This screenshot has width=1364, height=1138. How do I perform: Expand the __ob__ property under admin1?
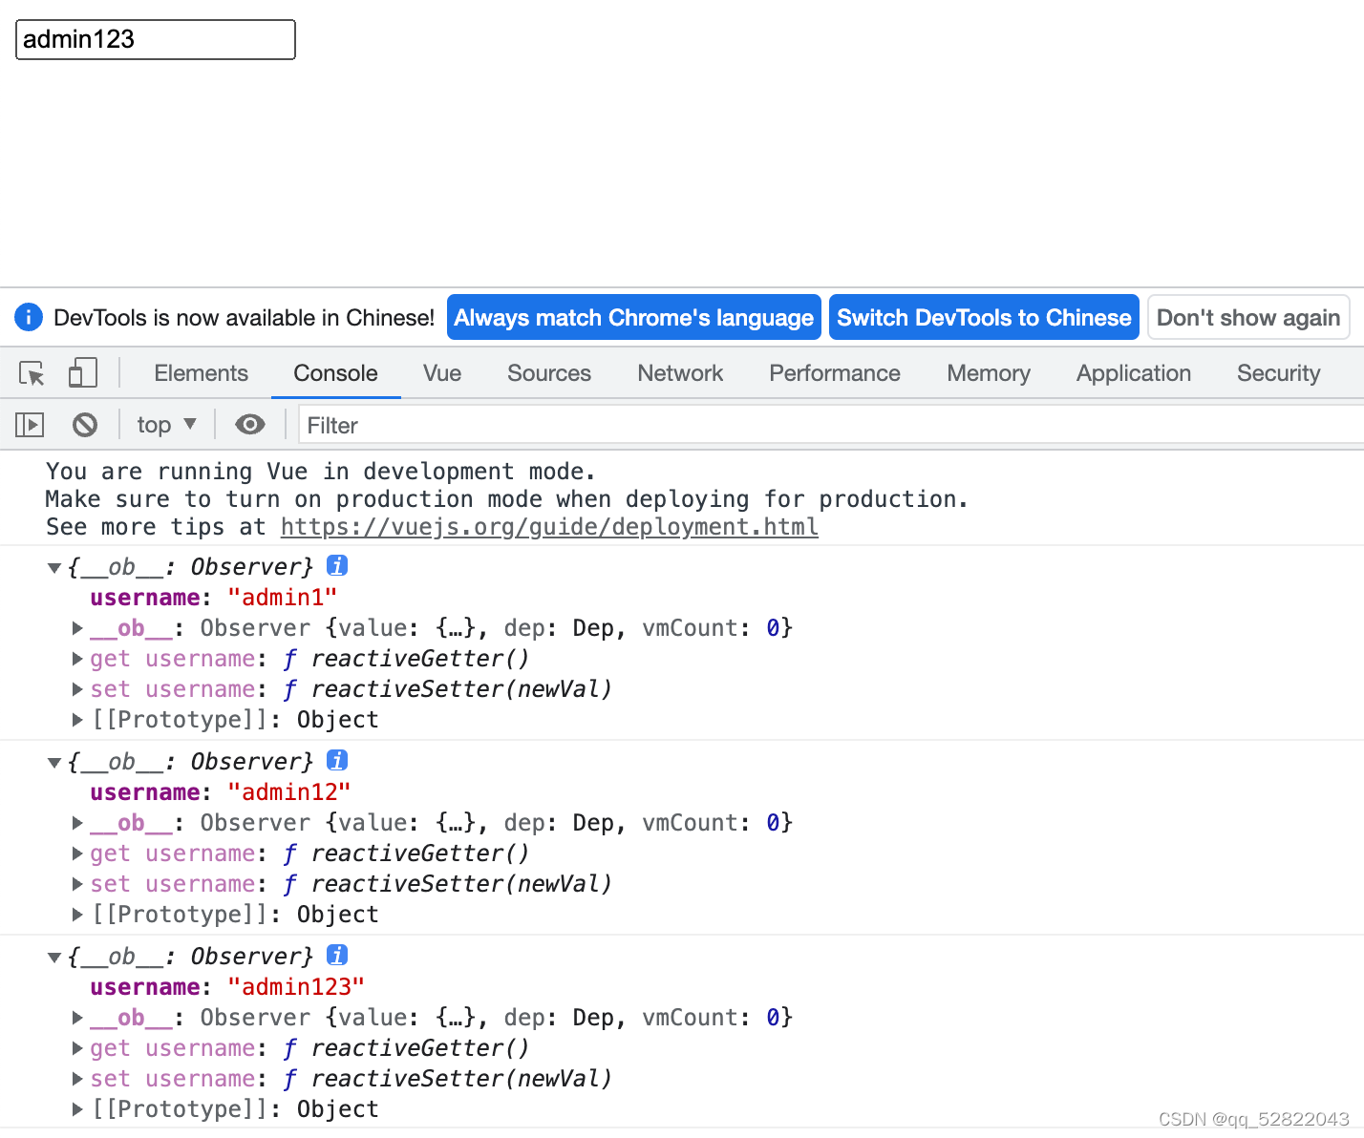[x=76, y=627]
